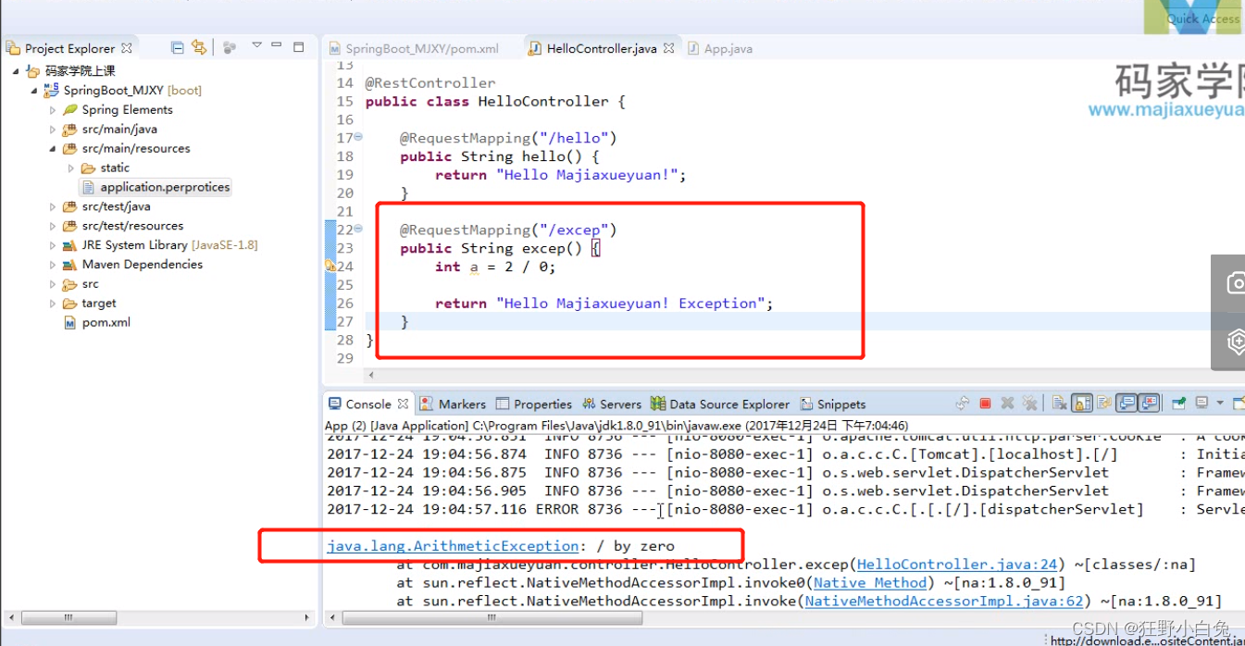Expand the Spring Elements node
This screenshot has height=646, width=1245.
point(53,109)
